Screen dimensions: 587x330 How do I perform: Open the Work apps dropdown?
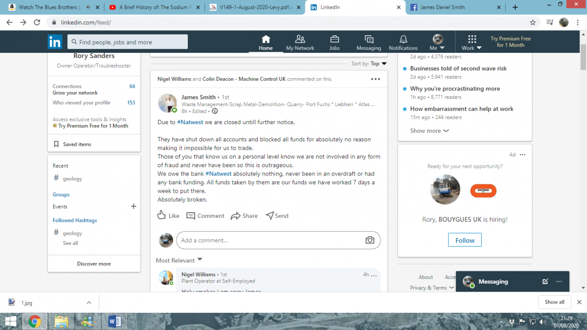pos(472,43)
